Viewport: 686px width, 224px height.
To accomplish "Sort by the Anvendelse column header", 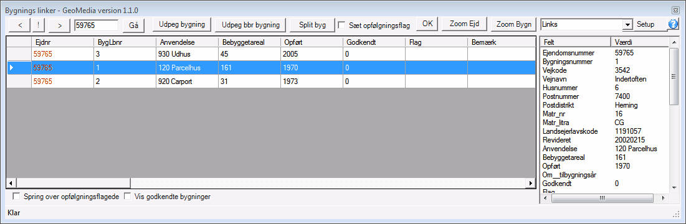I will (x=187, y=42).
